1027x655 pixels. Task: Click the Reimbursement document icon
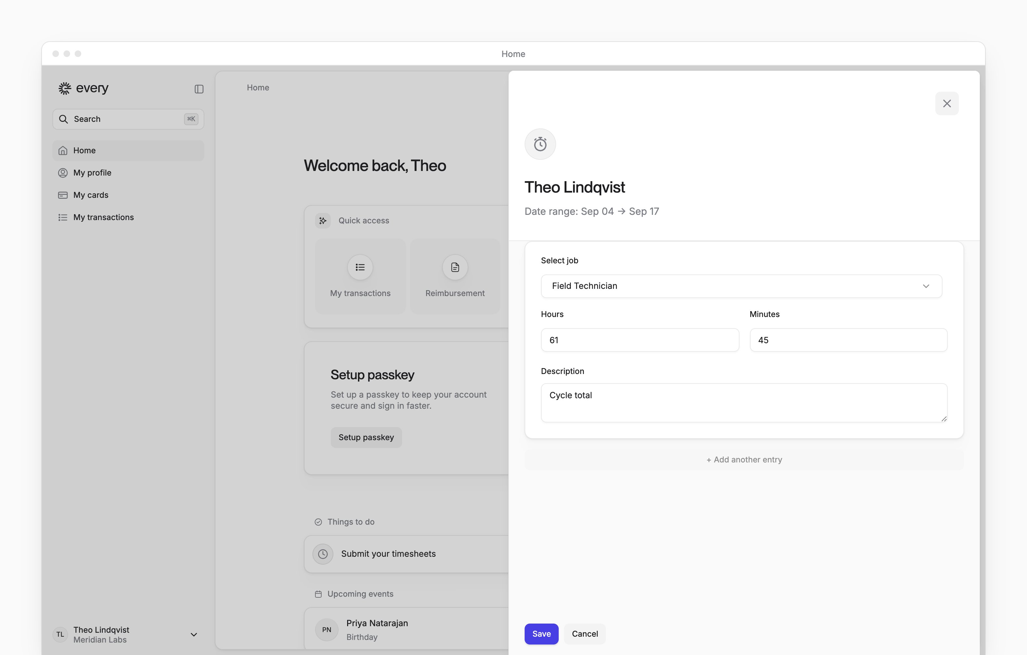(x=455, y=267)
